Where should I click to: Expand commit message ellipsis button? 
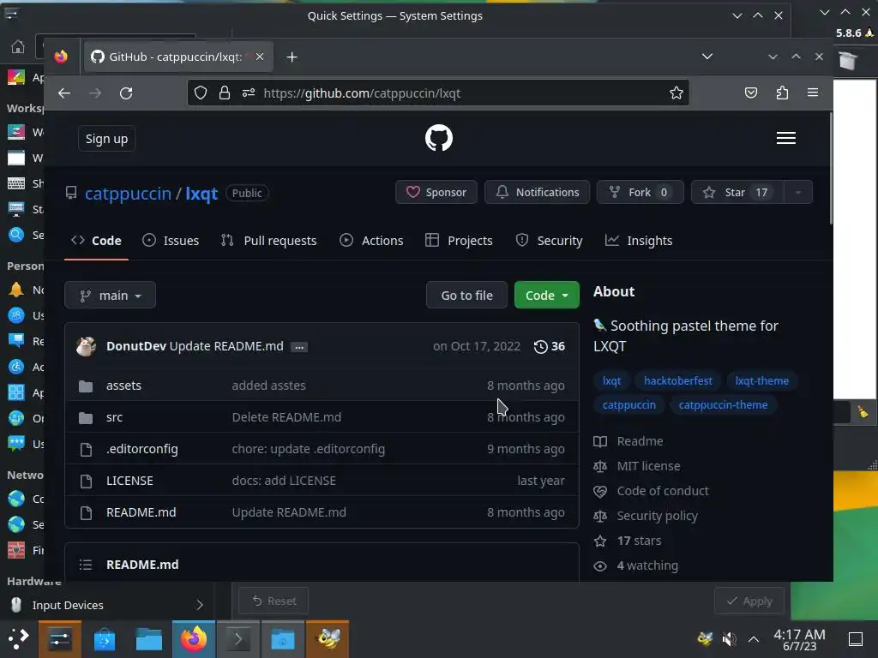tap(299, 347)
